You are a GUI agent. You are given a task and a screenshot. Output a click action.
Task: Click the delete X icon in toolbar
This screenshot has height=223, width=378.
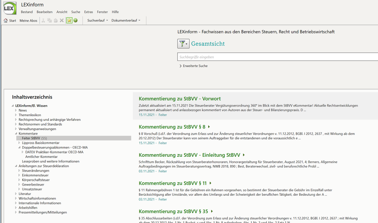tap(62, 20)
